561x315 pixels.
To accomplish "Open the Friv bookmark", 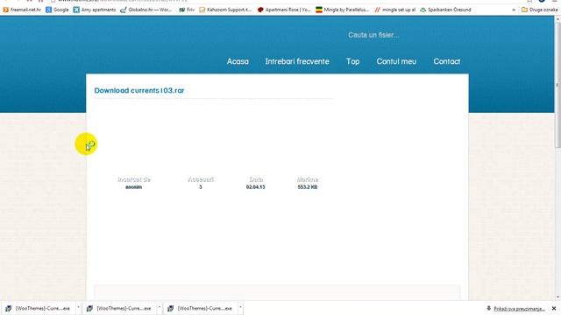I will (187, 10).
